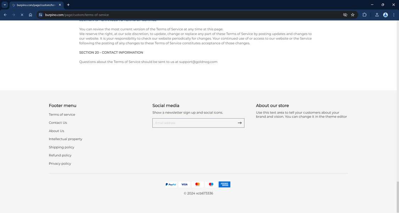
Task: Submit newsletter email with arrow icon
Action: tap(240, 123)
